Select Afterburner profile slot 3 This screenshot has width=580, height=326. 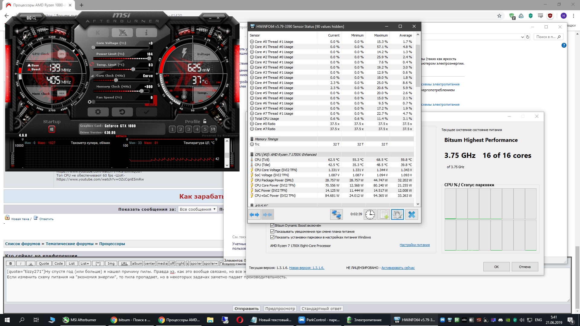(188, 129)
